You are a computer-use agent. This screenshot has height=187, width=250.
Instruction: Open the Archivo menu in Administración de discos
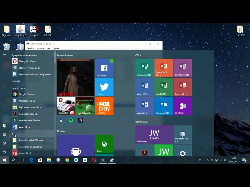coord(30,49)
